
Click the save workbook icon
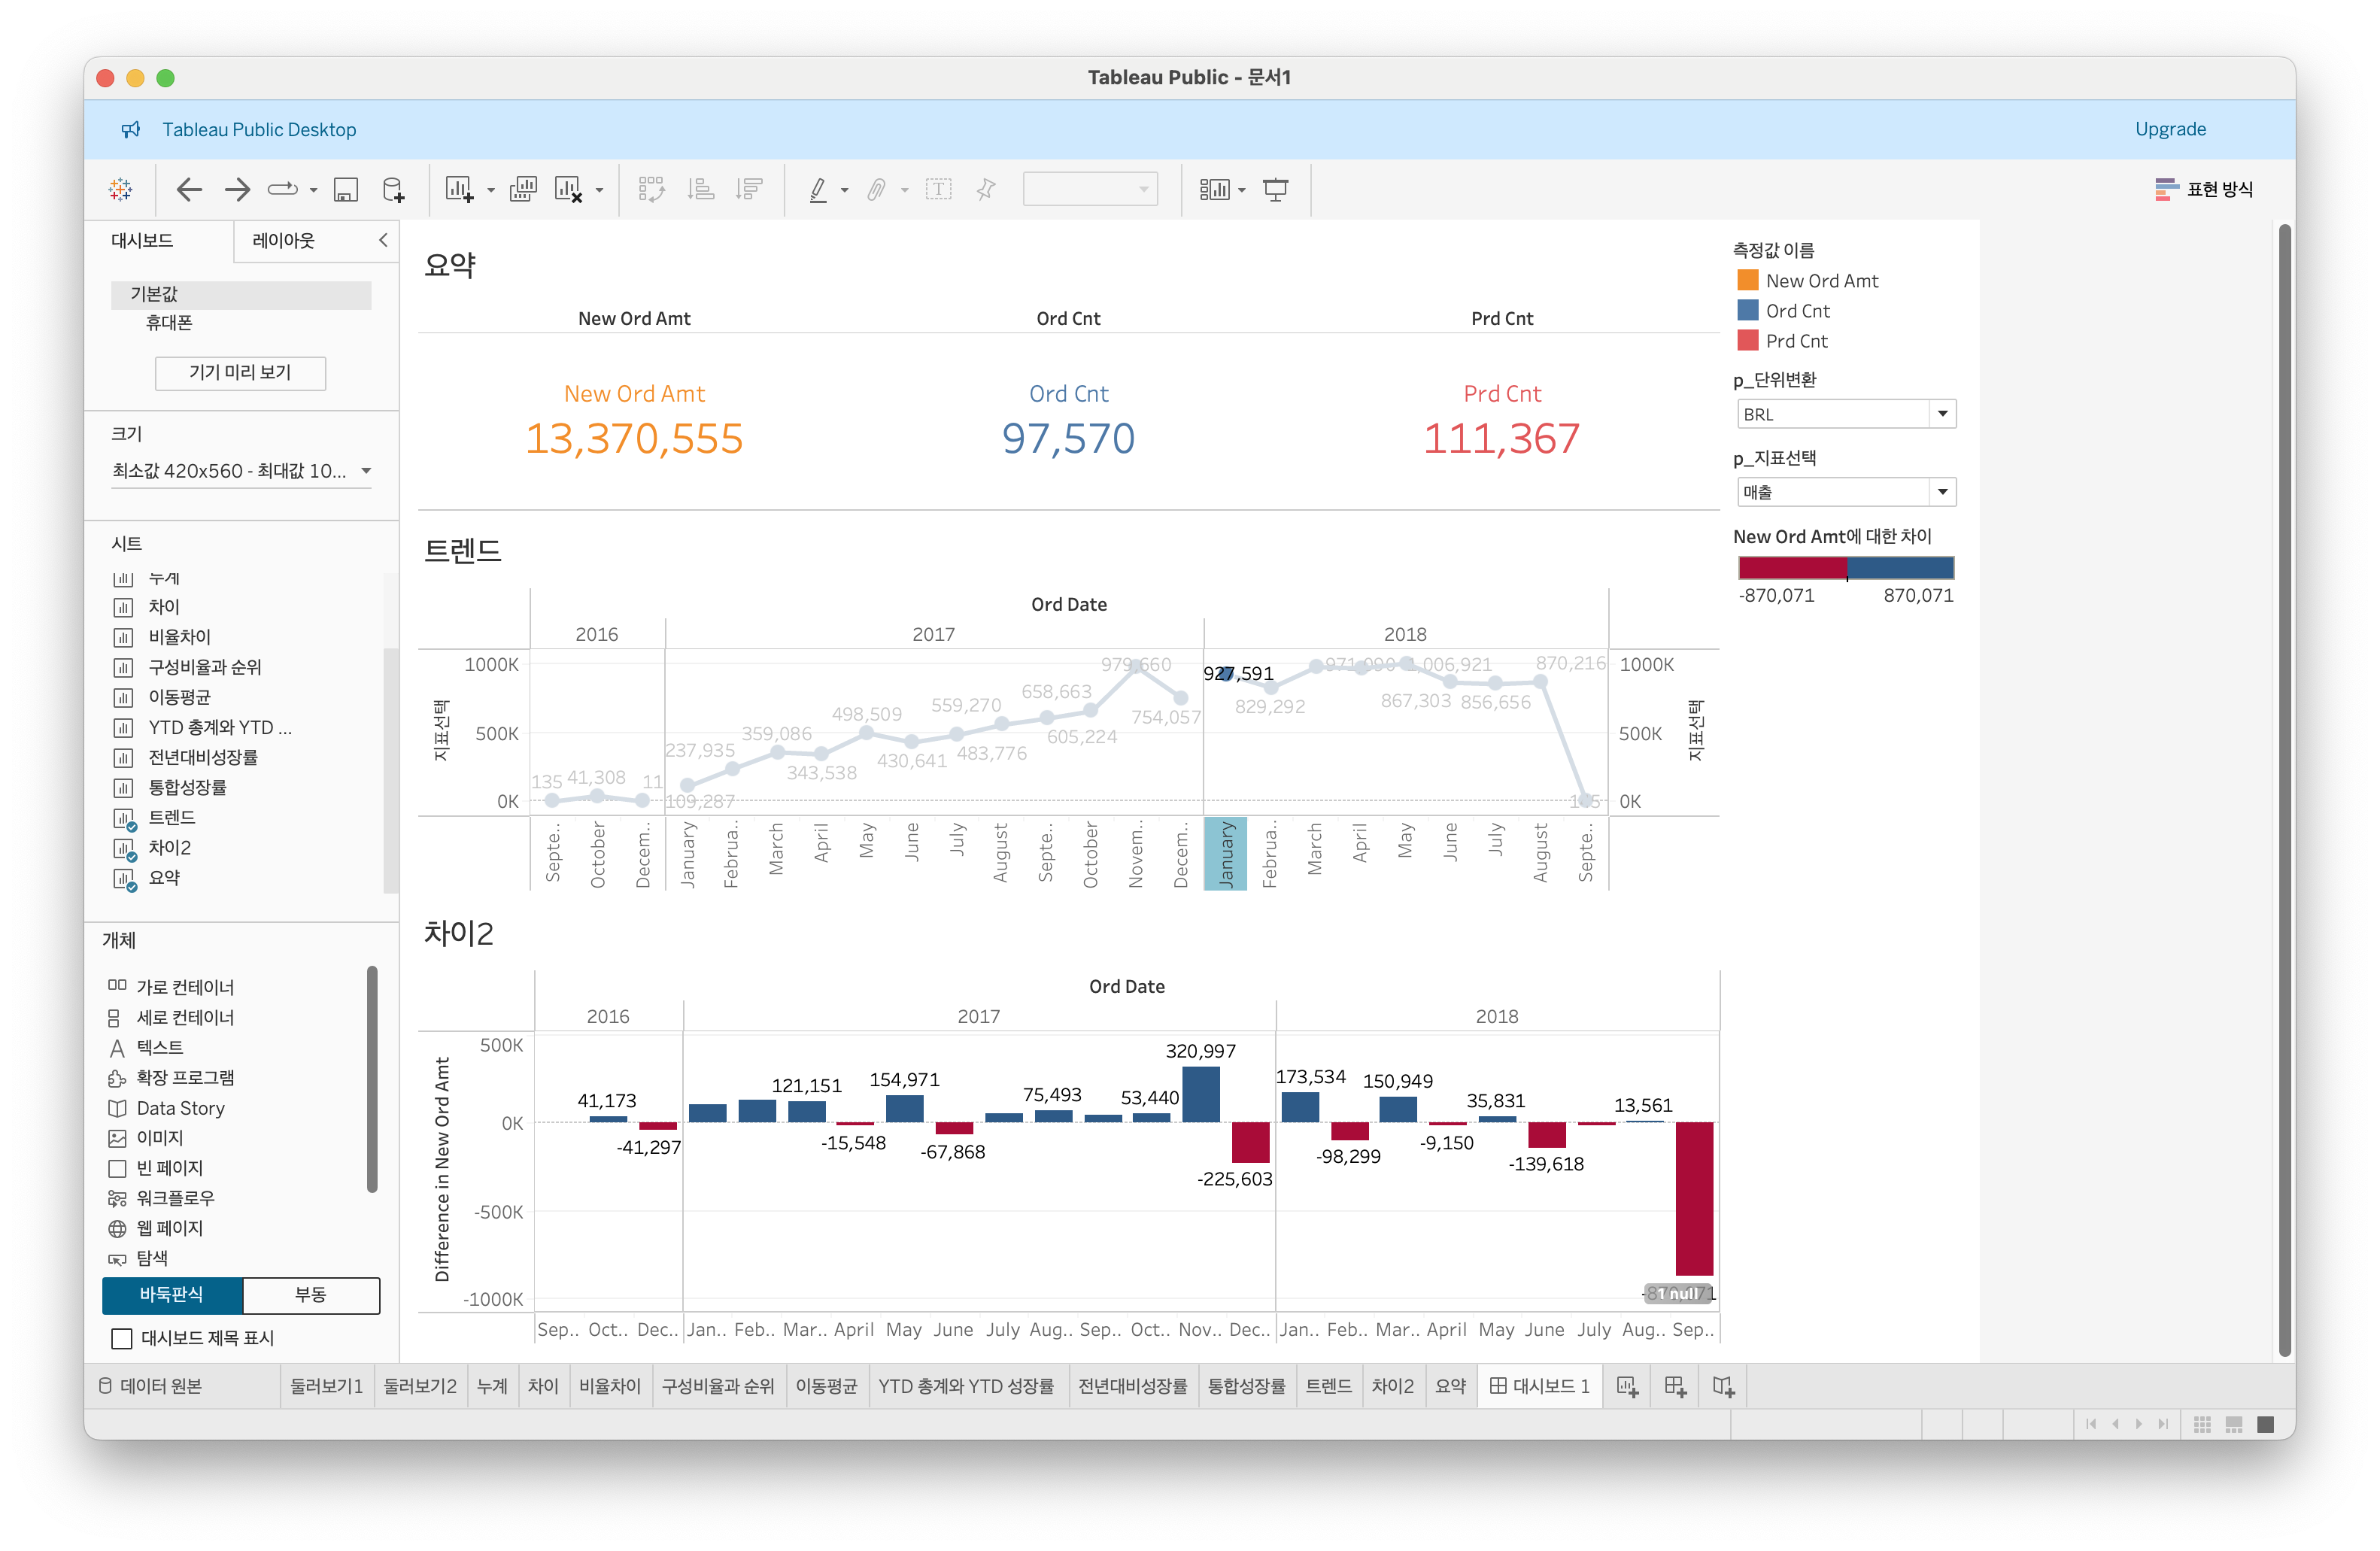346,189
